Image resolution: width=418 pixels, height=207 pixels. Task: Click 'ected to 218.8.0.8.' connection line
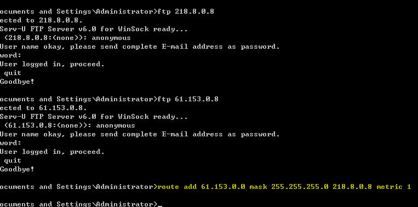[x=41, y=20]
